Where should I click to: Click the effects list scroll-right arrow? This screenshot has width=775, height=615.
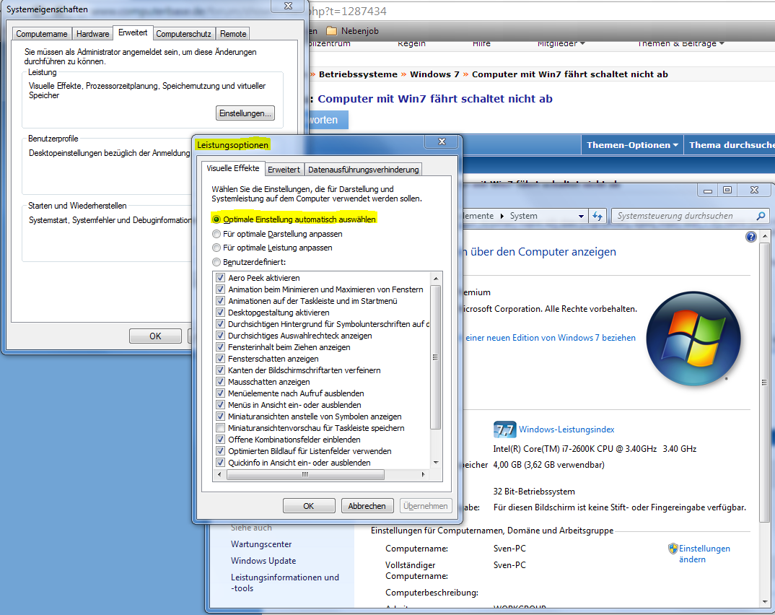(423, 474)
